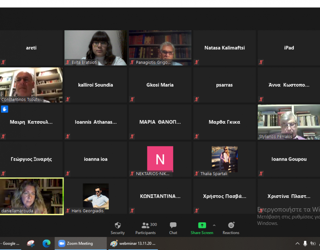Open the Reactions smiley icon

pyautogui.click(x=231, y=225)
